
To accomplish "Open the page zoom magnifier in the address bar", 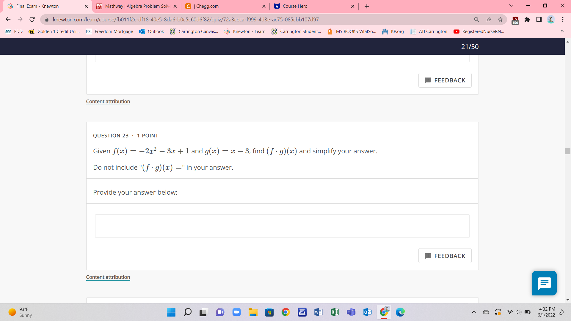I will coord(476,19).
